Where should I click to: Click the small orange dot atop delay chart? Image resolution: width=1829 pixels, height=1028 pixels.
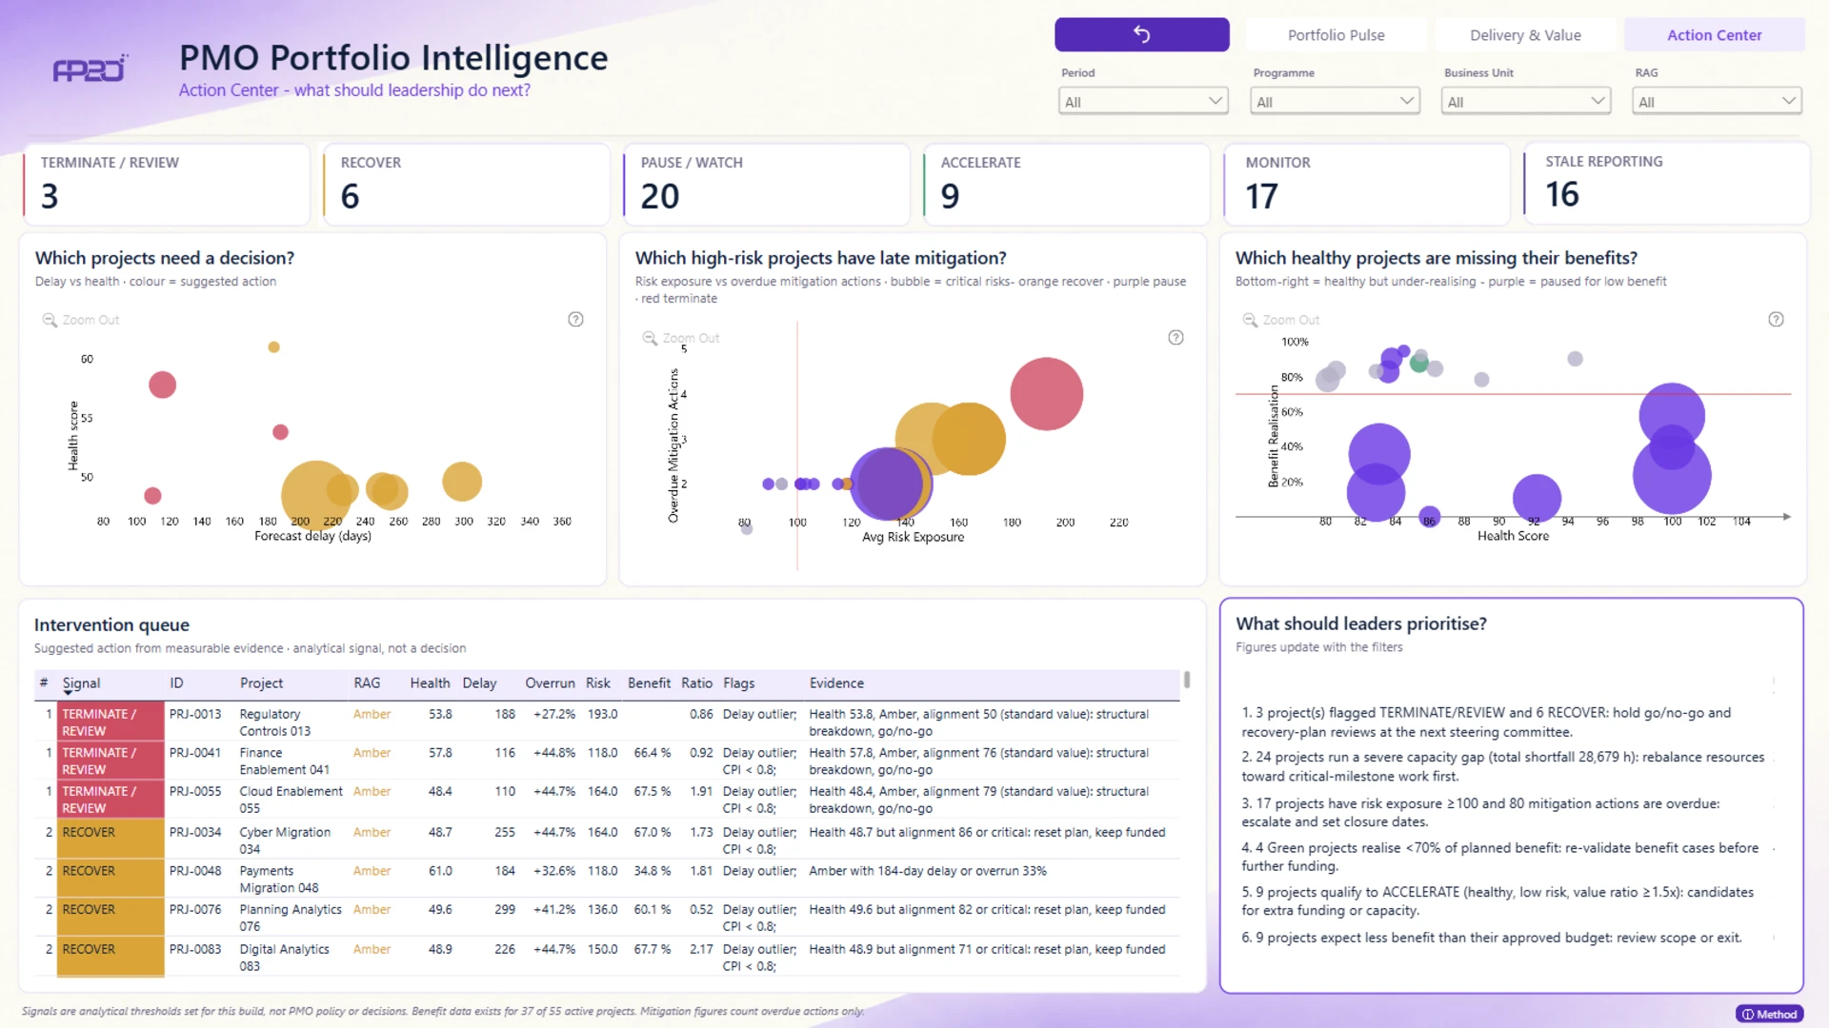273,347
